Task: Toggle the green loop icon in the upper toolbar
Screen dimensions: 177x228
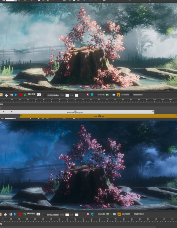Action: tap(25, 95)
